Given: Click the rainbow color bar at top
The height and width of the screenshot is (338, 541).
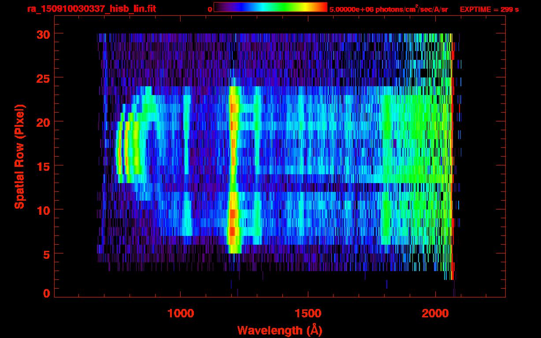Looking at the screenshot, I should (x=270, y=7).
